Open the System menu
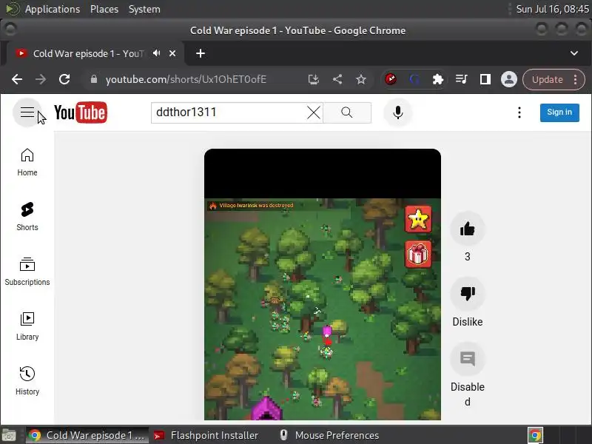Viewport: 592px width, 444px height. pyautogui.click(x=144, y=9)
